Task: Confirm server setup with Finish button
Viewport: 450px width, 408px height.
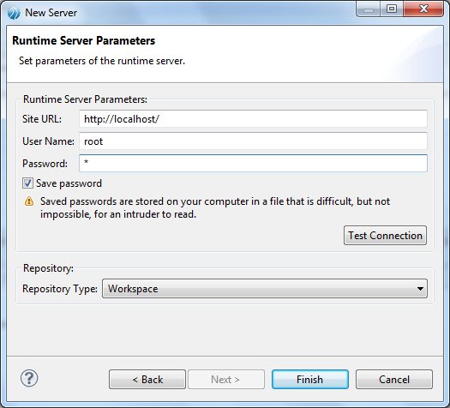Action: 310,380
